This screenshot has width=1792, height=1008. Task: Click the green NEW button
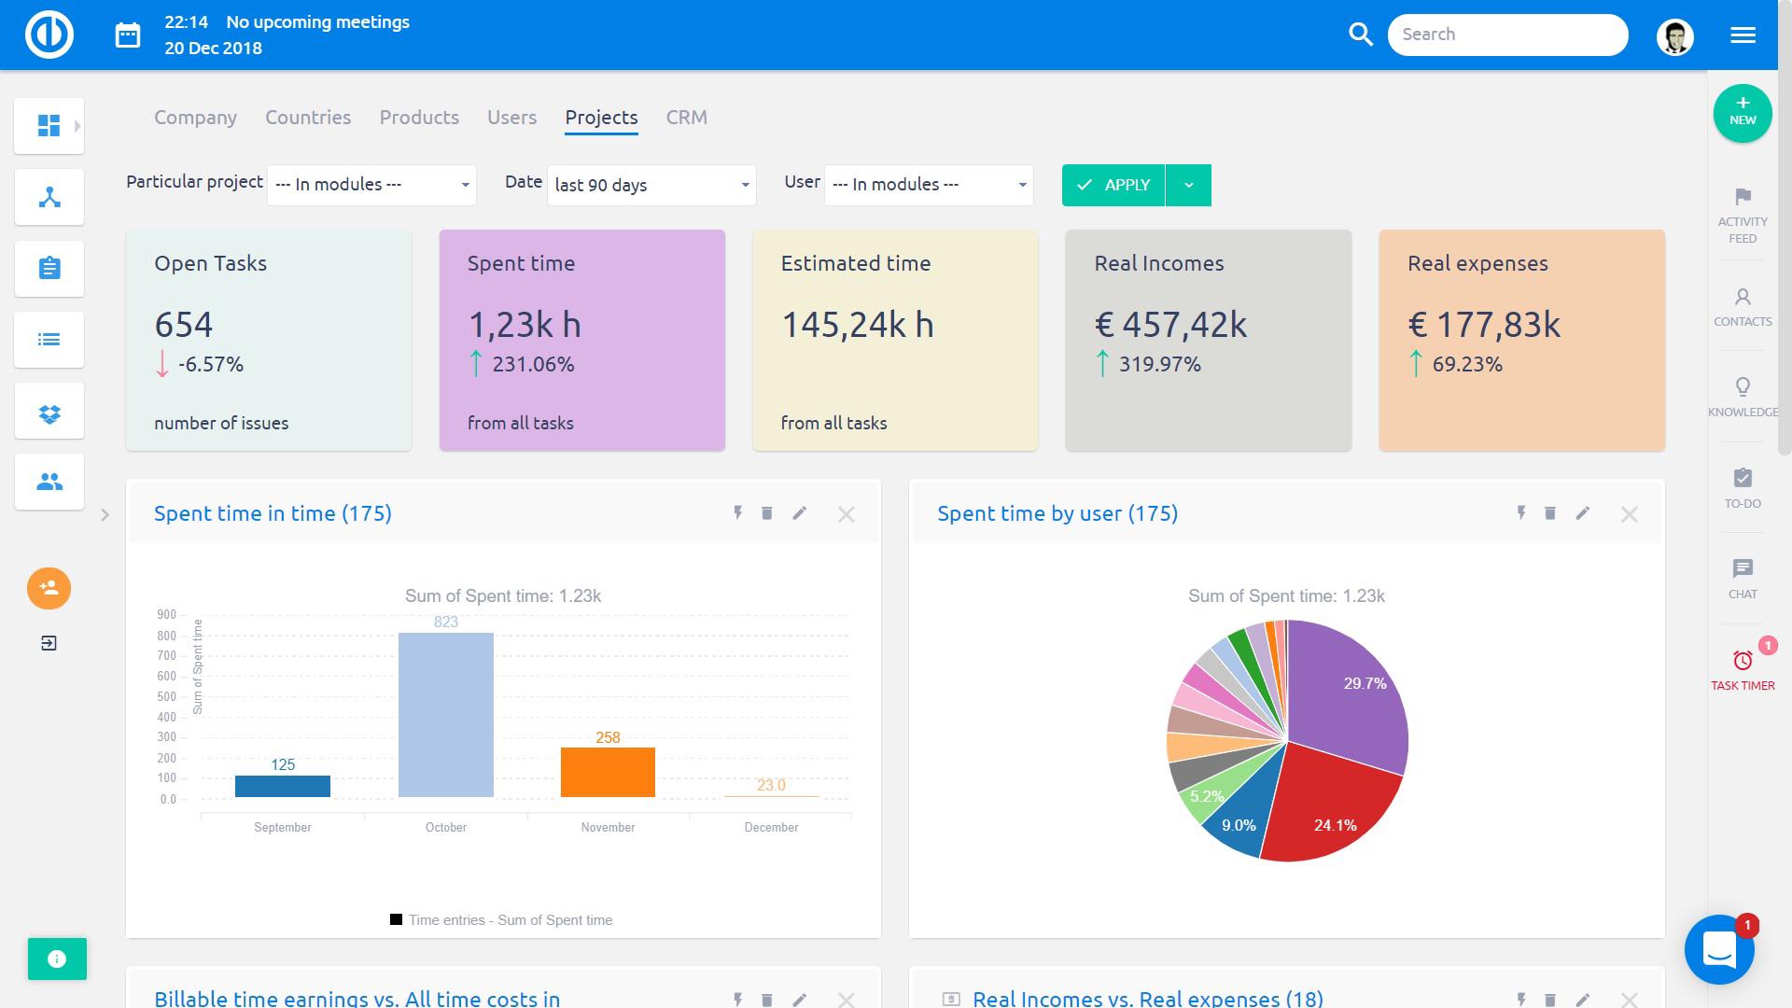(x=1742, y=113)
